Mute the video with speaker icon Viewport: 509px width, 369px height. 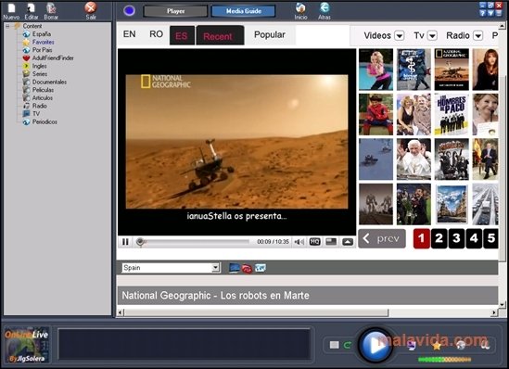pyautogui.click(x=299, y=242)
